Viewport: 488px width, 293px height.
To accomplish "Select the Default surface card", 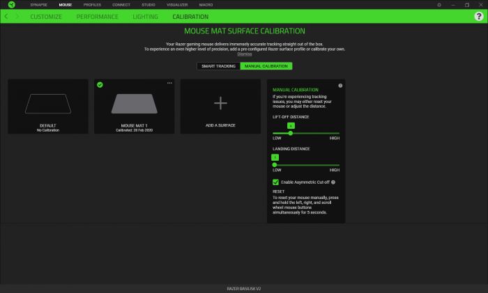I will [48, 106].
